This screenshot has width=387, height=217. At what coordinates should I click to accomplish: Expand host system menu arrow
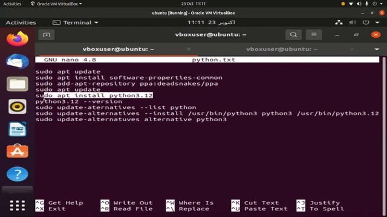382,4
